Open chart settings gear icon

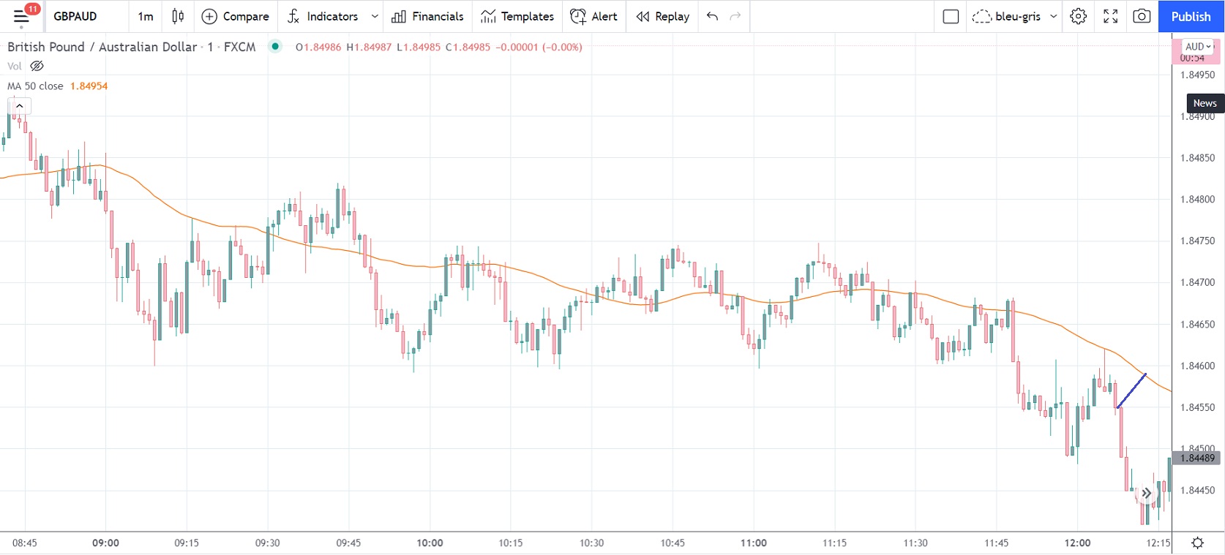pyautogui.click(x=1078, y=16)
